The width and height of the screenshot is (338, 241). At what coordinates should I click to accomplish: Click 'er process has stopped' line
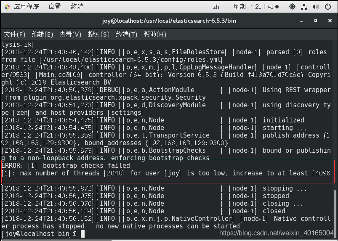(x=120, y=226)
